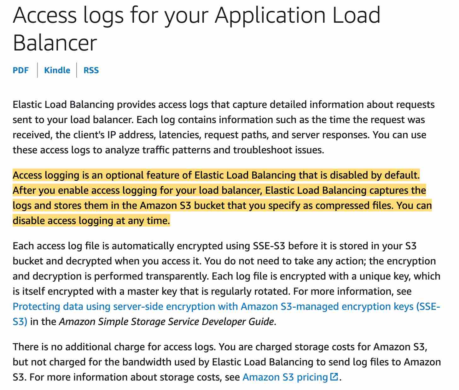Open the PDF version link
This screenshot has height=390, width=459.
[20, 70]
